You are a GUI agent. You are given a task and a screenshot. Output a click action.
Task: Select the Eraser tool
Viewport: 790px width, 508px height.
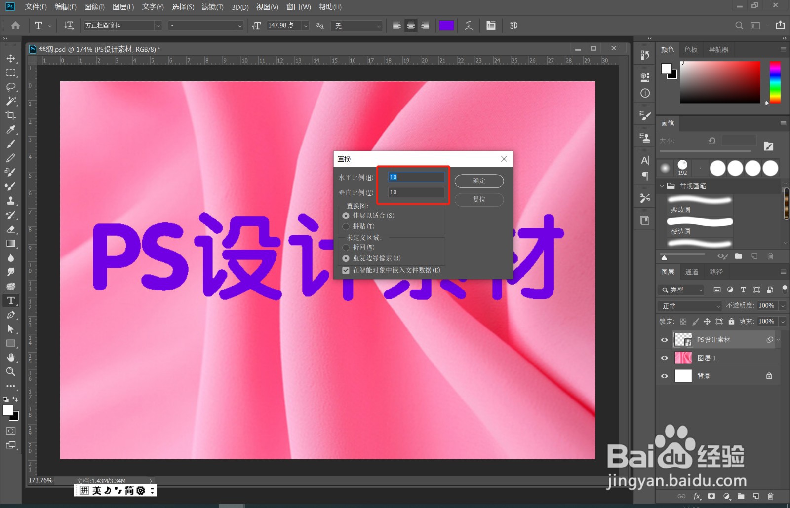[x=11, y=229]
